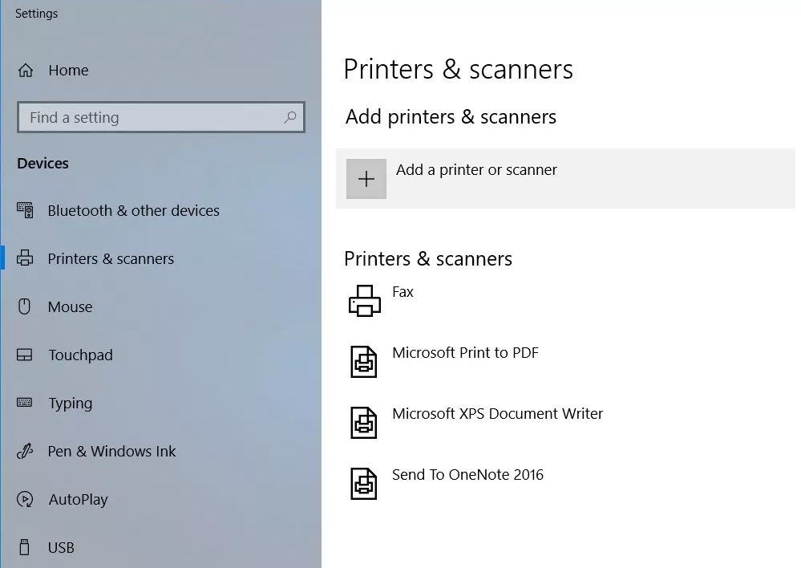This screenshot has height=568, width=801.
Task: Select the Microsoft XPS Document Writer label
Action: point(497,414)
